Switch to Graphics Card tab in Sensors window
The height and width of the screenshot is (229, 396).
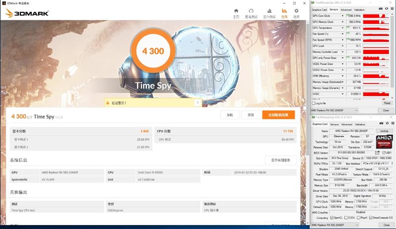(319, 10)
